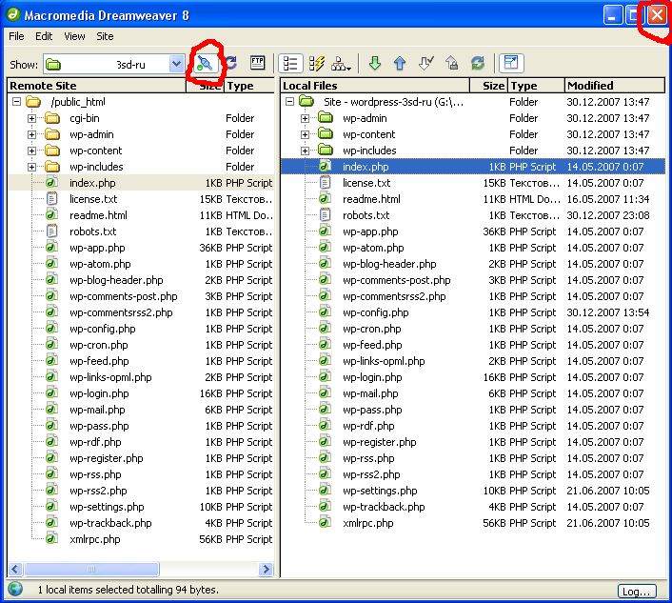
Task: Sort local files by Modified column
Action: coord(615,86)
